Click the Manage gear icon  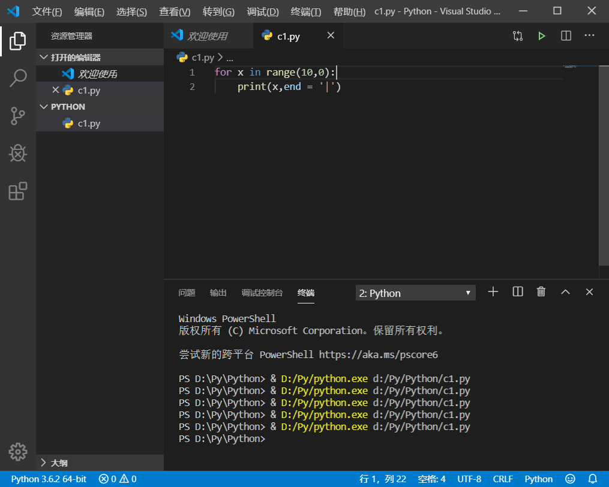tap(18, 452)
